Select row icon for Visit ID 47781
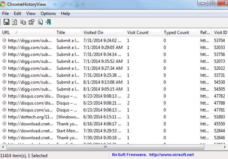The height and width of the screenshot is (159, 228). pos(5,110)
